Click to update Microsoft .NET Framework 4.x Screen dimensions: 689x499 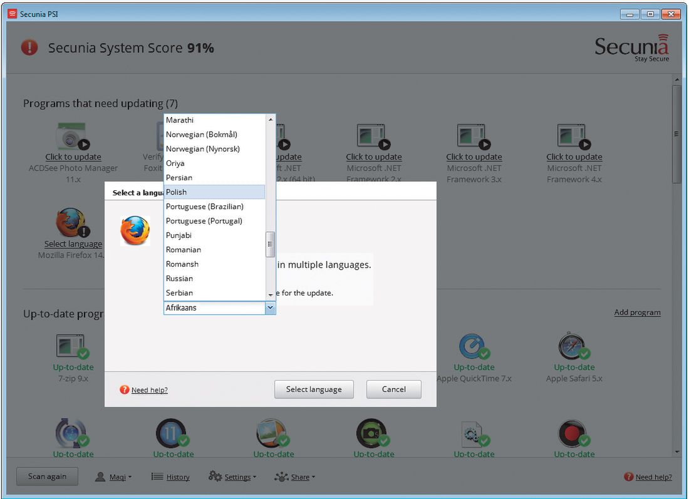(574, 157)
